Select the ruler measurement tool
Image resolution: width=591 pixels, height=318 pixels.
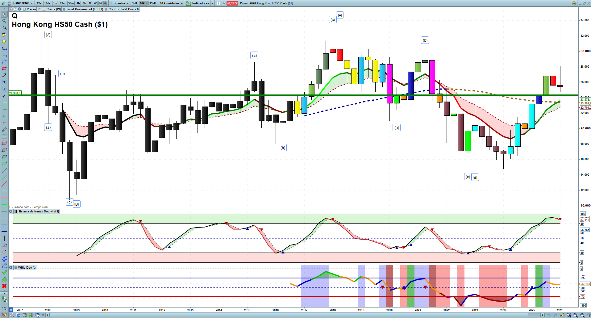click(4, 130)
